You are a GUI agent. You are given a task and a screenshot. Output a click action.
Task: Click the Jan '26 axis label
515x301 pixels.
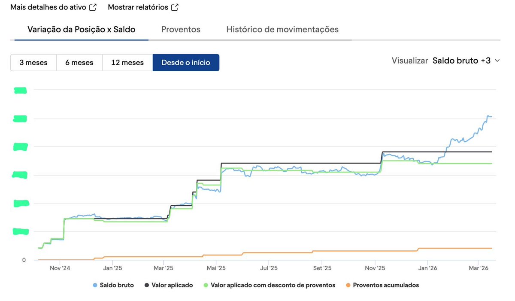[427, 268]
